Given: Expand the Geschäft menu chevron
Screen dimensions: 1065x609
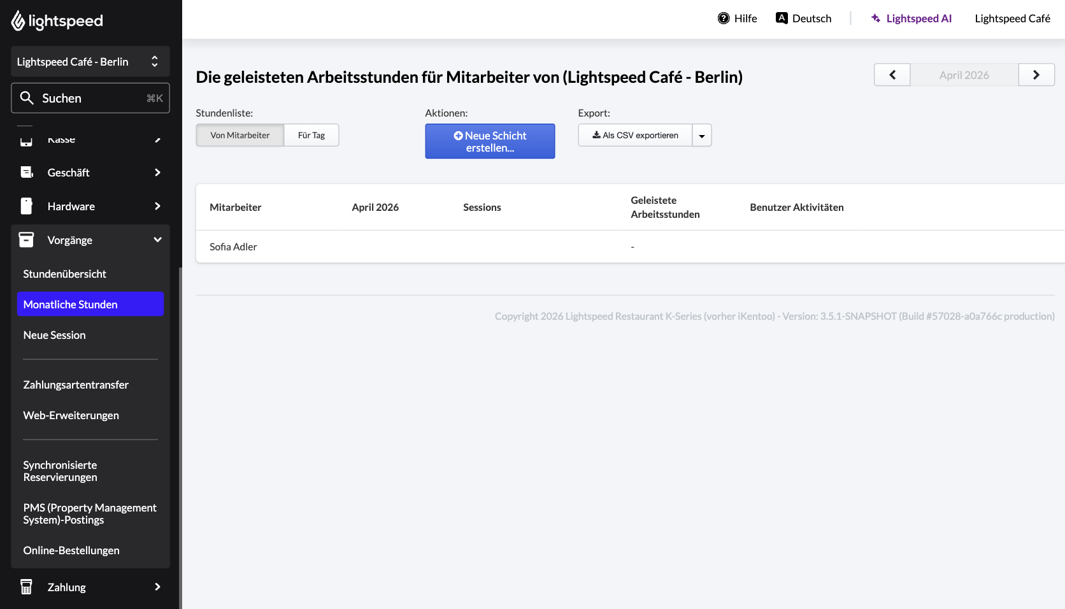Looking at the screenshot, I should pyautogui.click(x=157, y=173).
